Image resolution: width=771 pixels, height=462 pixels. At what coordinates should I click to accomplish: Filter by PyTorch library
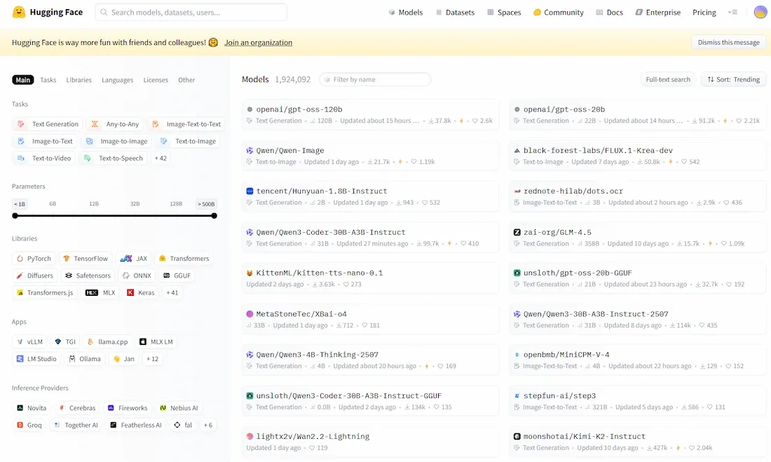point(34,258)
